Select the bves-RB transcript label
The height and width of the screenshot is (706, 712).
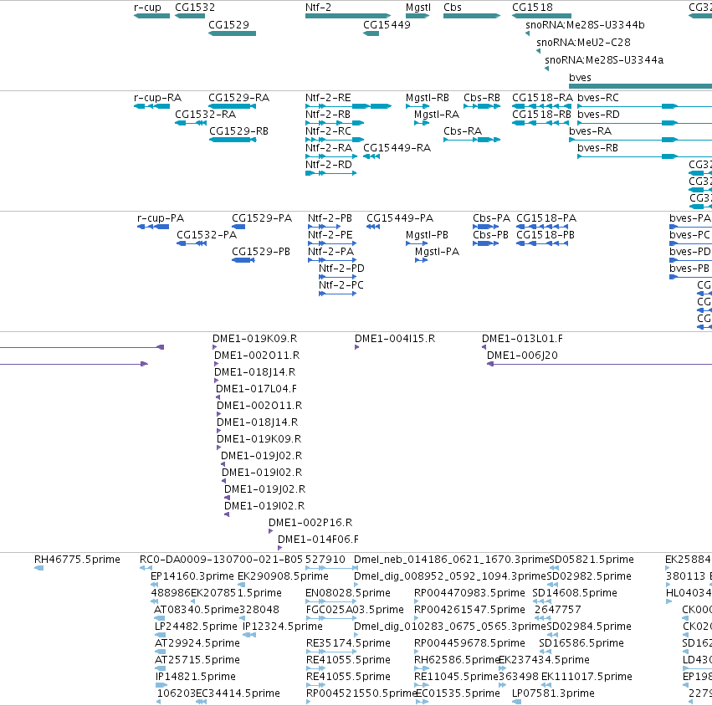tap(597, 148)
